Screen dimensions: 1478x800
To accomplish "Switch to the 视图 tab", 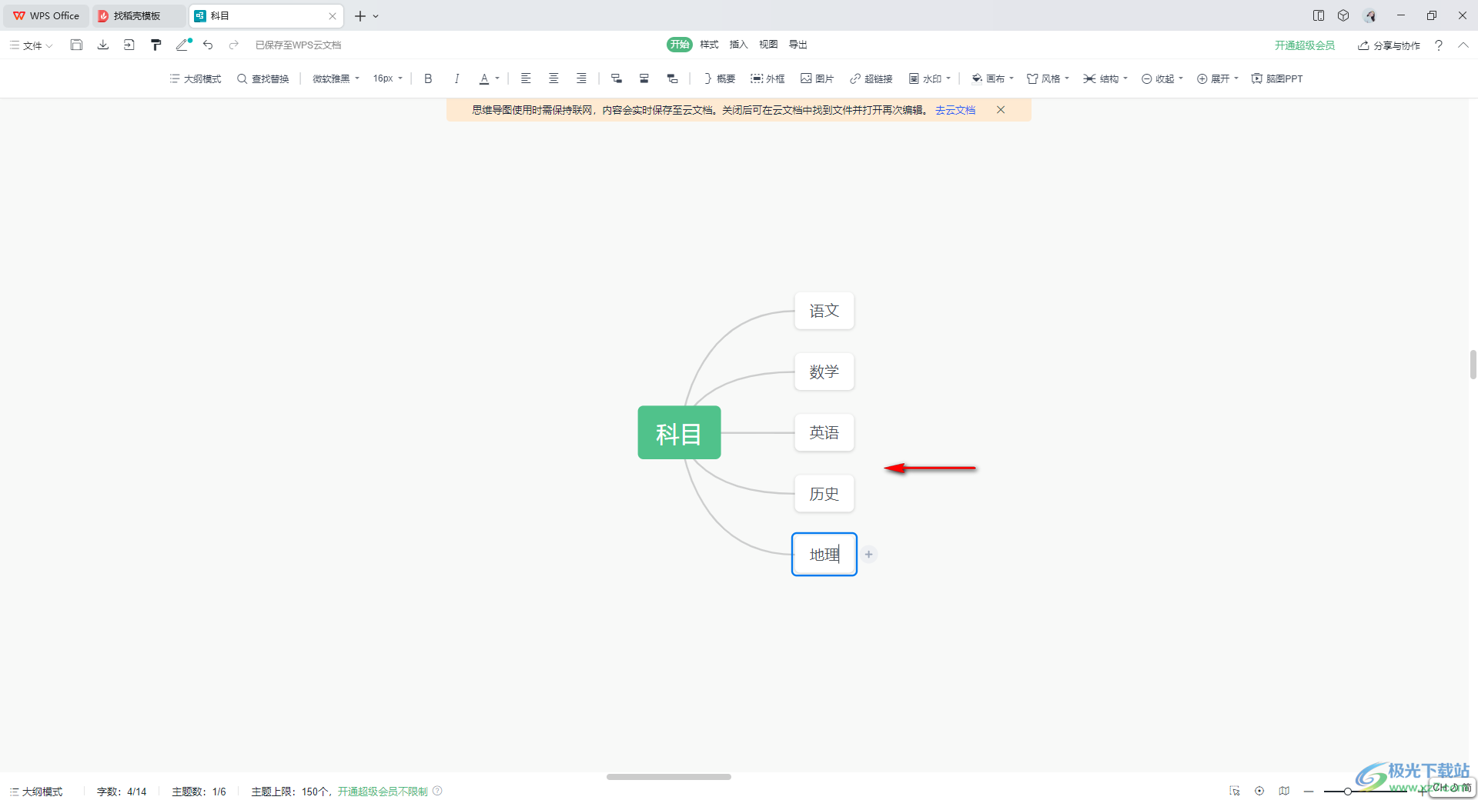I will (768, 45).
